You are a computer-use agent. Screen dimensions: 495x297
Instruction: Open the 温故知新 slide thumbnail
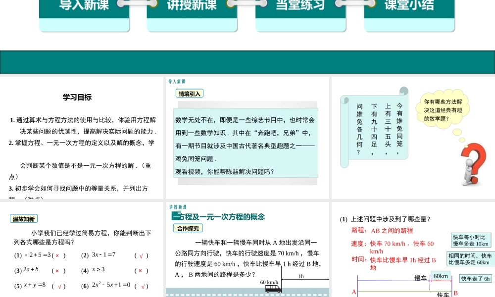click(82, 249)
